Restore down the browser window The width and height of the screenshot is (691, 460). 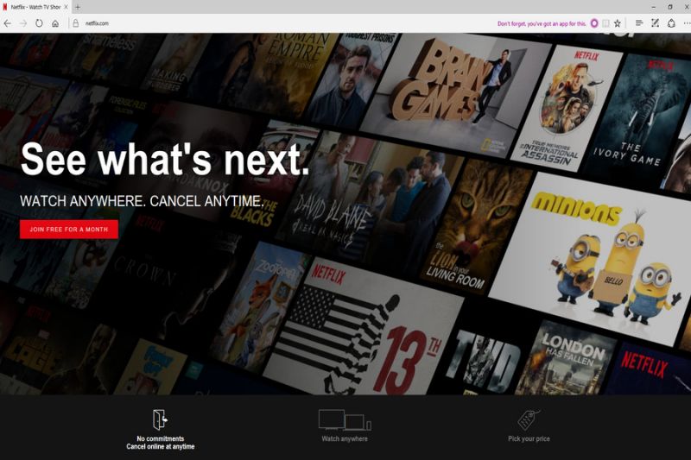(670, 7)
